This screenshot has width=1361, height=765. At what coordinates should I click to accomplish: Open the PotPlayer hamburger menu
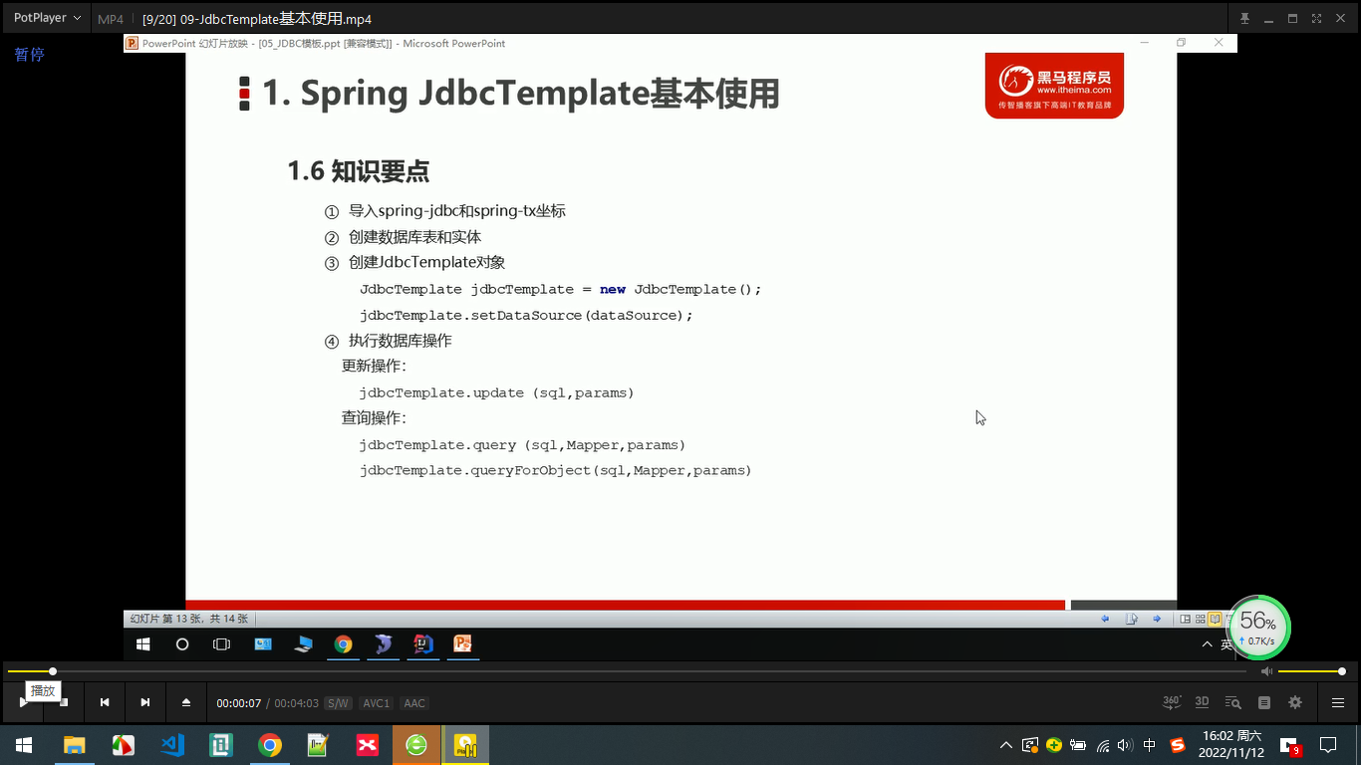click(1338, 702)
